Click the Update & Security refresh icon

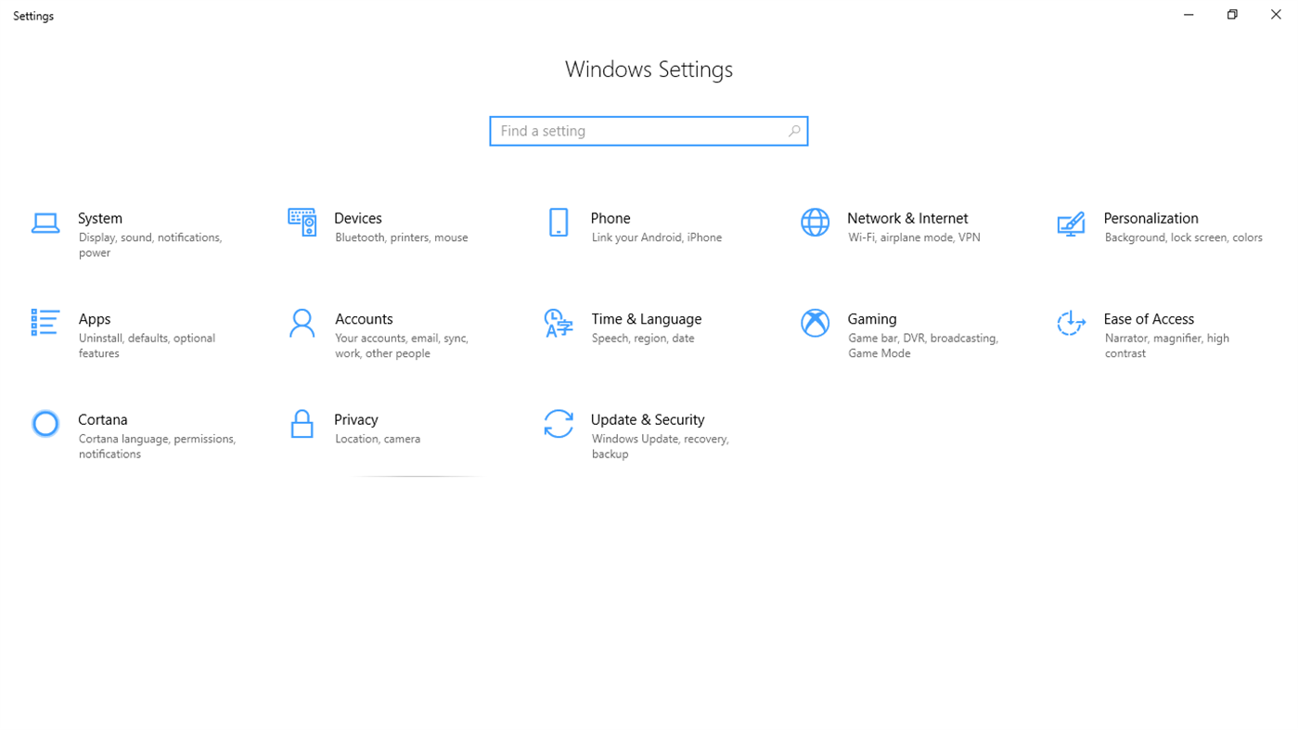[558, 423]
